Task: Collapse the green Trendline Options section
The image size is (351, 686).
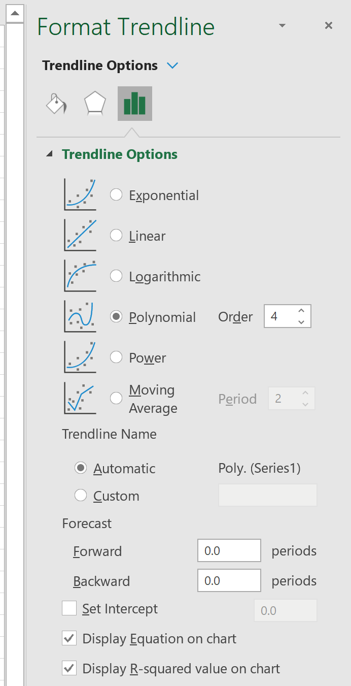Action: (49, 154)
